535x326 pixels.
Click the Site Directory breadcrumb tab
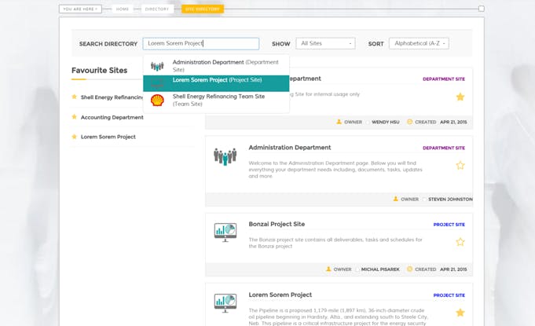(x=203, y=9)
